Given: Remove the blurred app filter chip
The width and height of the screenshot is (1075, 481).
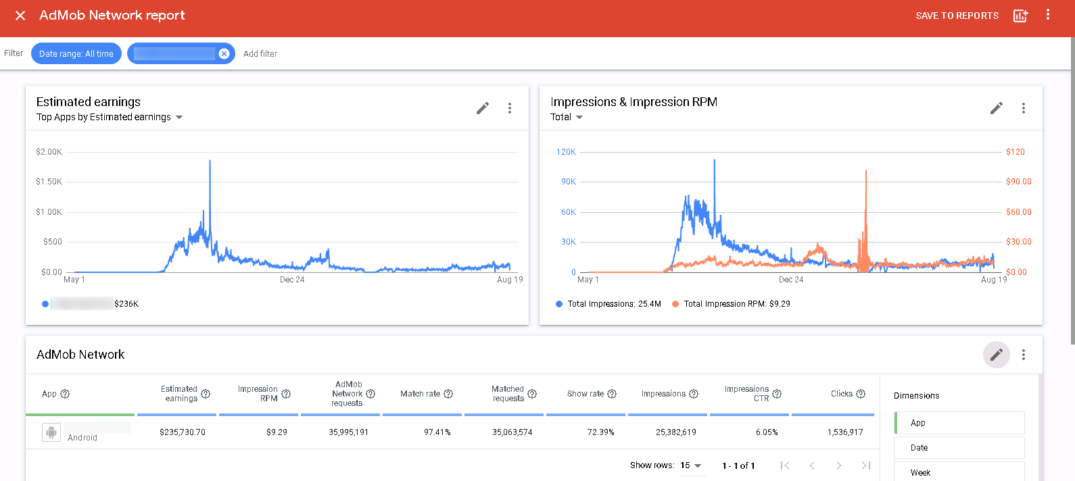Looking at the screenshot, I should coord(224,53).
